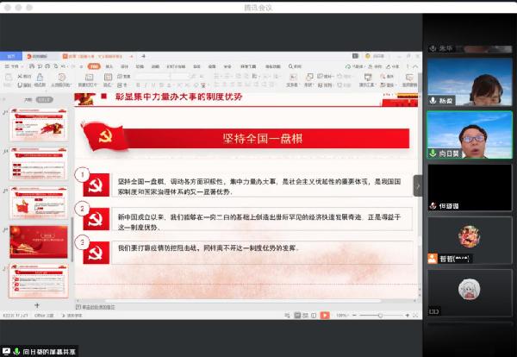The height and width of the screenshot is (357, 517).
Task: Click the Text Box icon in ribbon
Action: (292, 78)
